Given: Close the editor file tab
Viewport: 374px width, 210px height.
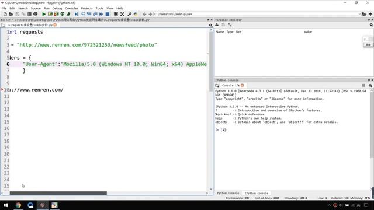Looking at the screenshot, I should 55,25.
